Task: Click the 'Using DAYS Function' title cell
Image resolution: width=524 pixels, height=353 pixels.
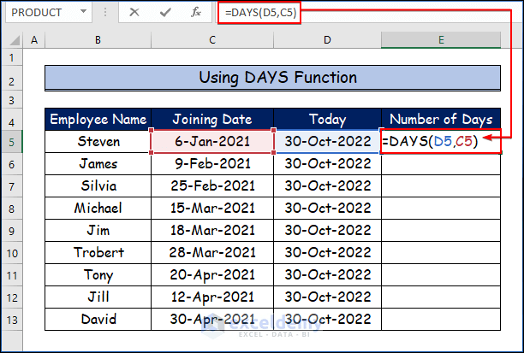Action: pos(272,78)
